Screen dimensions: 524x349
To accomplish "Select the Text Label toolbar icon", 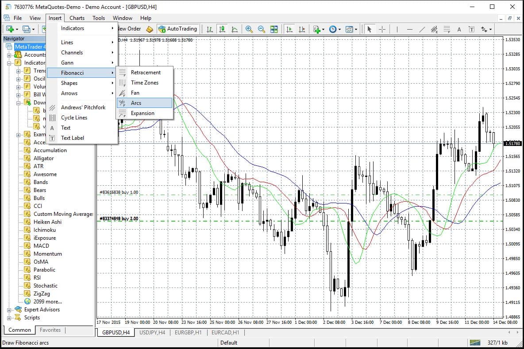I will (x=471, y=29).
